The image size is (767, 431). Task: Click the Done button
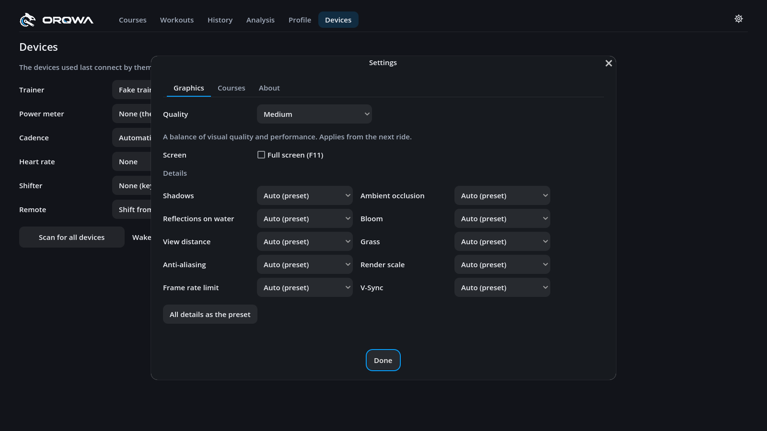383,360
